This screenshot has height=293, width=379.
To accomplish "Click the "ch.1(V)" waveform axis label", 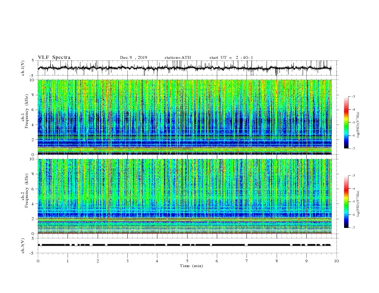I will tap(23, 68).
